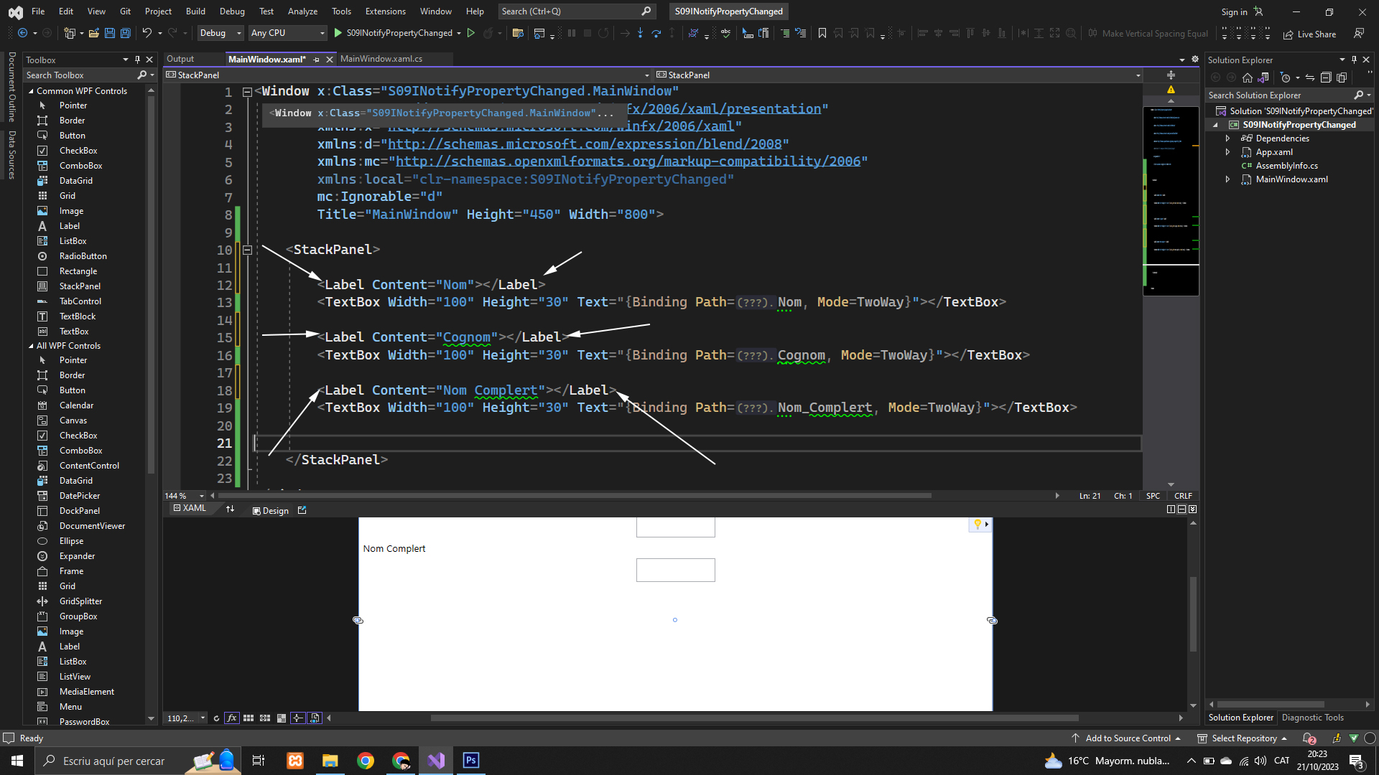Open Visual Studio from the Windows taskbar
This screenshot has width=1379, height=775.
click(x=436, y=761)
